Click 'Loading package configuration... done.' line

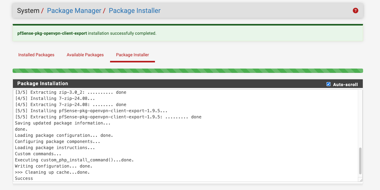(64, 135)
